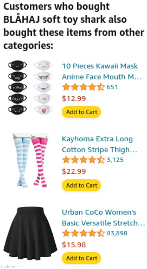Add the Kayhoma thigh-high socks to cart
The height and width of the screenshot is (269, 147).
click(81, 185)
